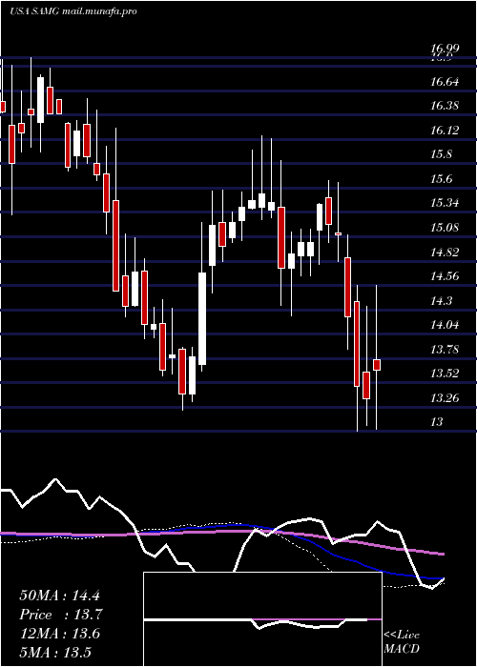Click the <<Live MACD label

click(x=402, y=642)
